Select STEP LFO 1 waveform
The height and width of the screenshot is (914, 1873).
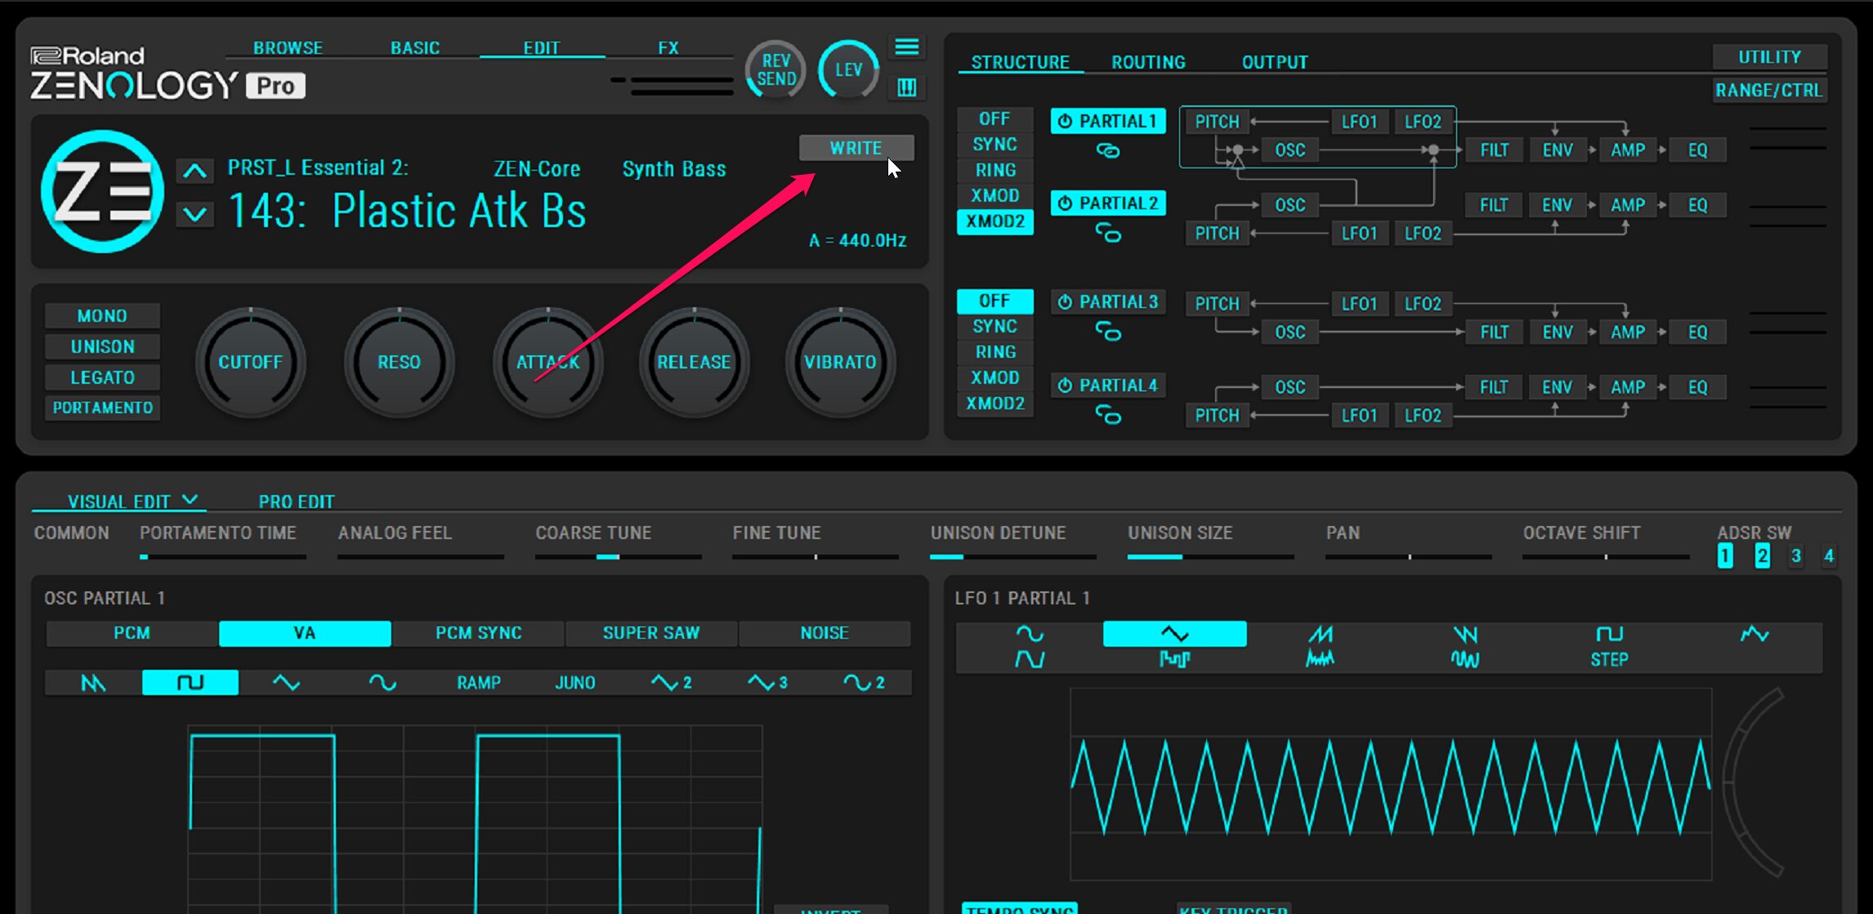pyautogui.click(x=1609, y=659)
